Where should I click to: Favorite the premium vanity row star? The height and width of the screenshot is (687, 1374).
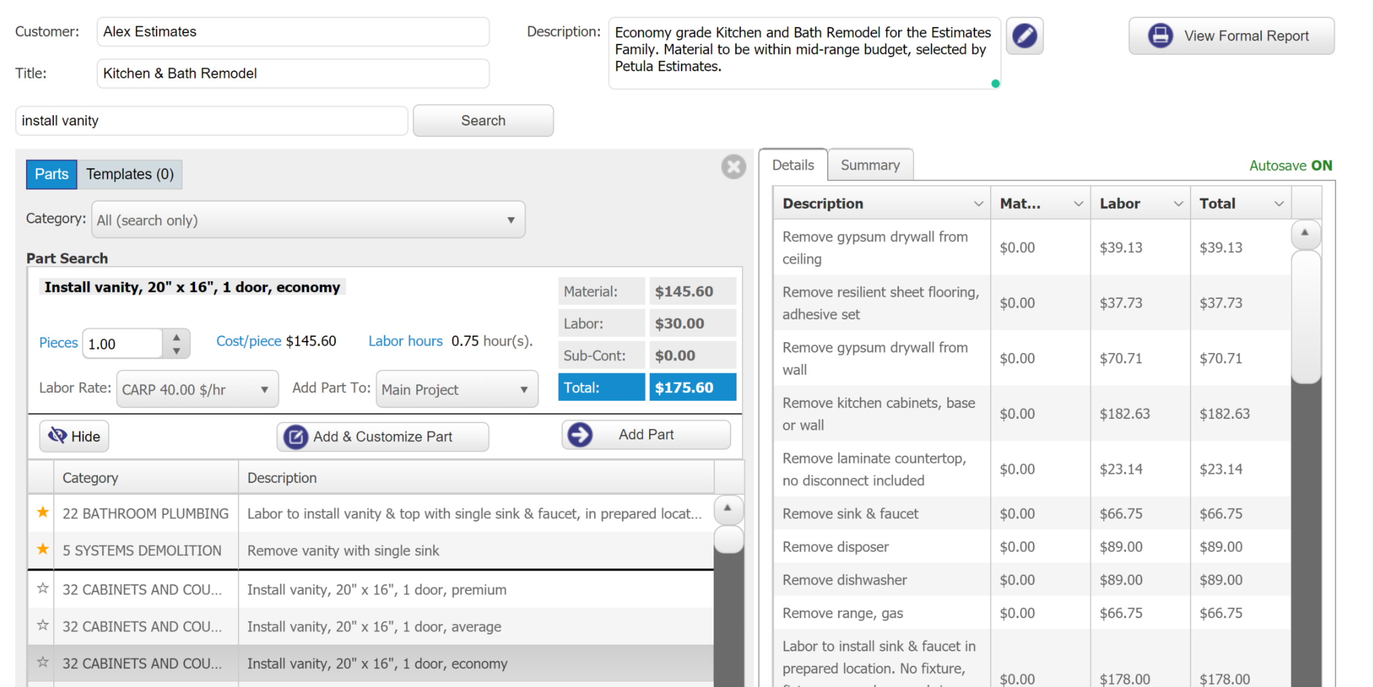point(42,589)
